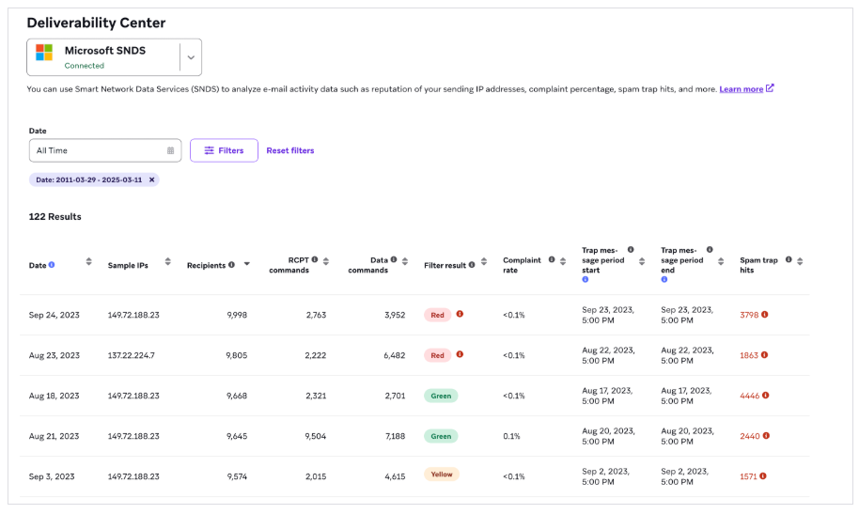
Task: Click info icon beside Spam trap hits header
Action: [789, 259]
